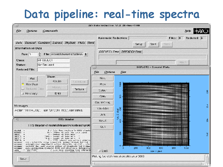Click the Automatic Reduction text field
This screenshot has width=223, height=167.
[148, 38]
